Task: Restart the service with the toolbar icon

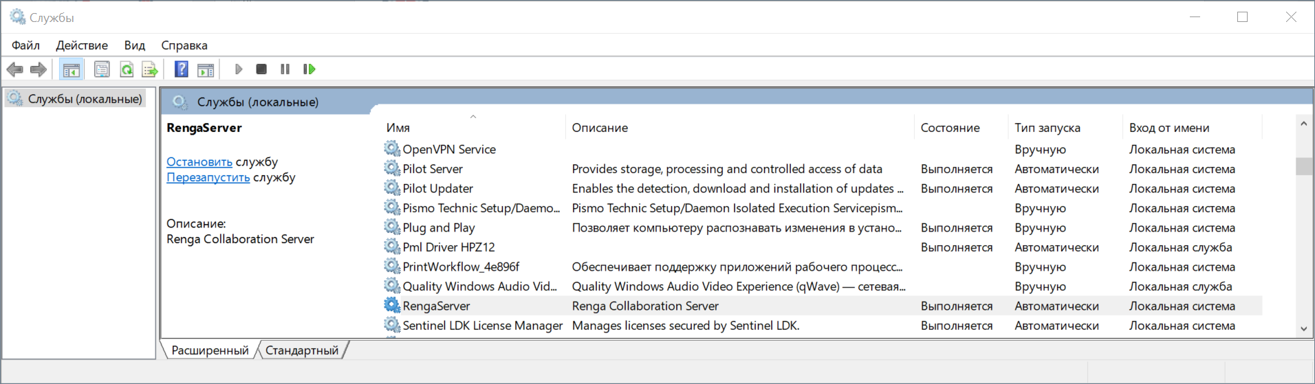Action: 309,69
